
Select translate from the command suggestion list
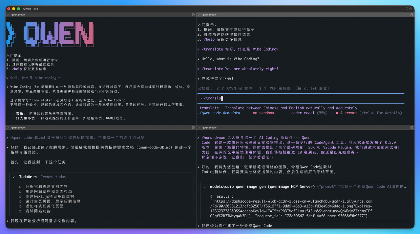click(209, 108)
